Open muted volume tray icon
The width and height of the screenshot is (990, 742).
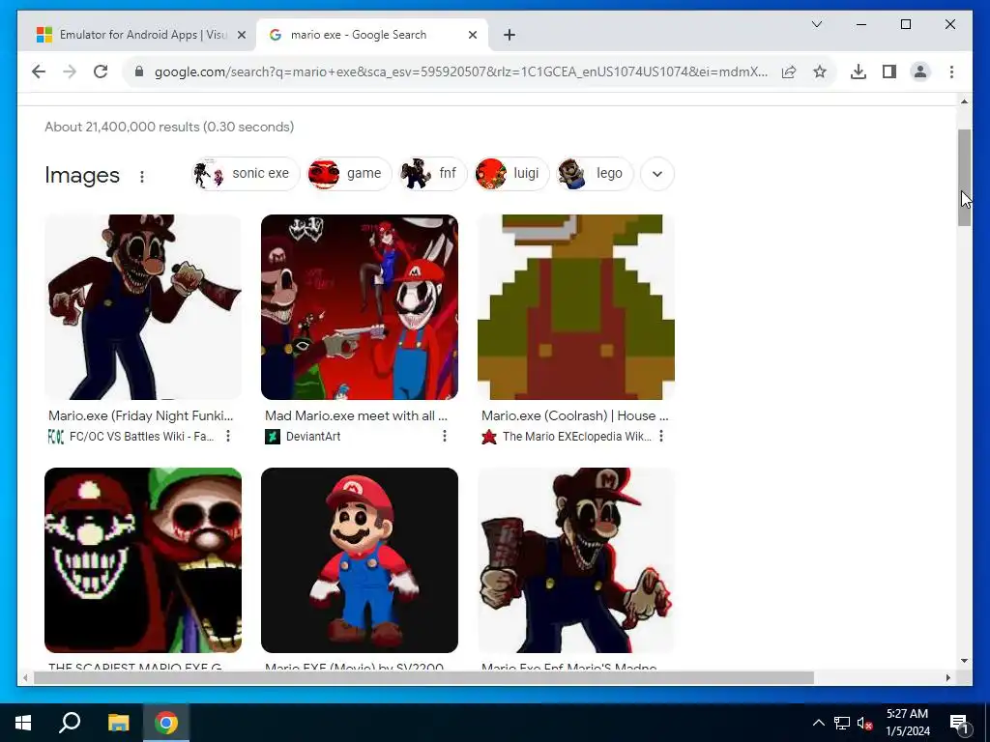[864, 723]
